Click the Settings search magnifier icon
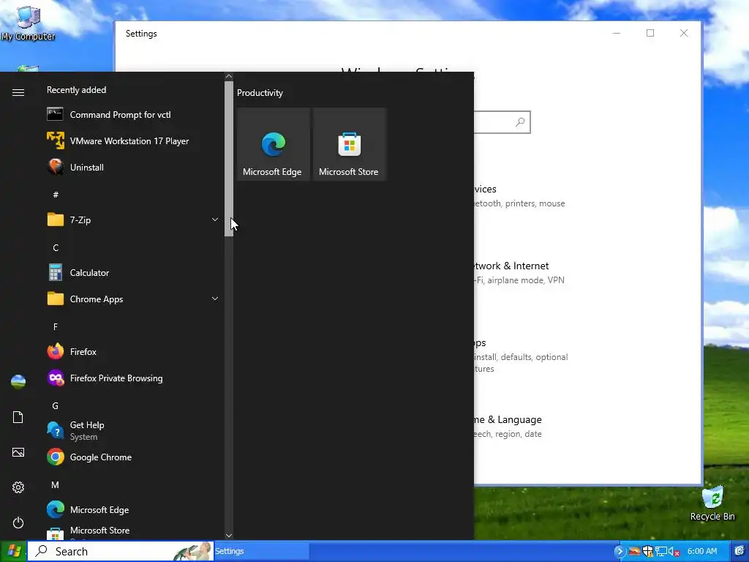The height and width of the screenshot is (562, 749). pos(520,122)
